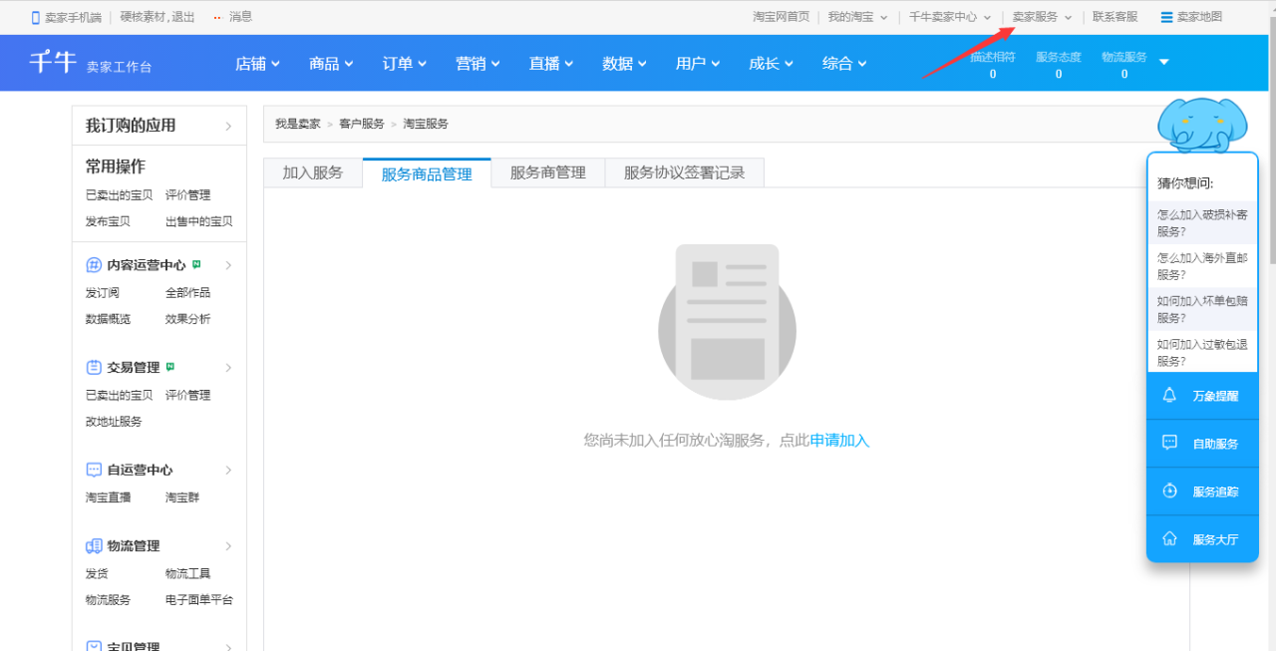Click green badge next to 交易管理
1276x651 pixels.
[x=170, y=367]
